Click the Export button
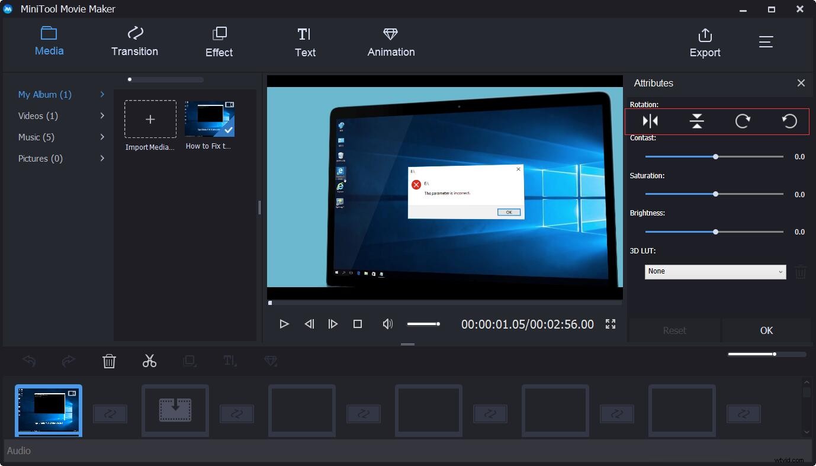816x466 pixels. click(x=705, y=41)
